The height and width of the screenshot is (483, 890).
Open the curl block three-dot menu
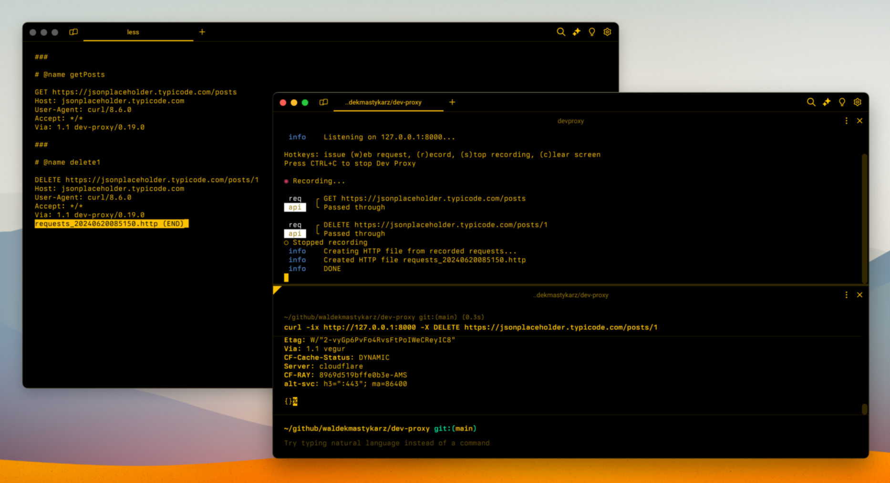[847, 295]
